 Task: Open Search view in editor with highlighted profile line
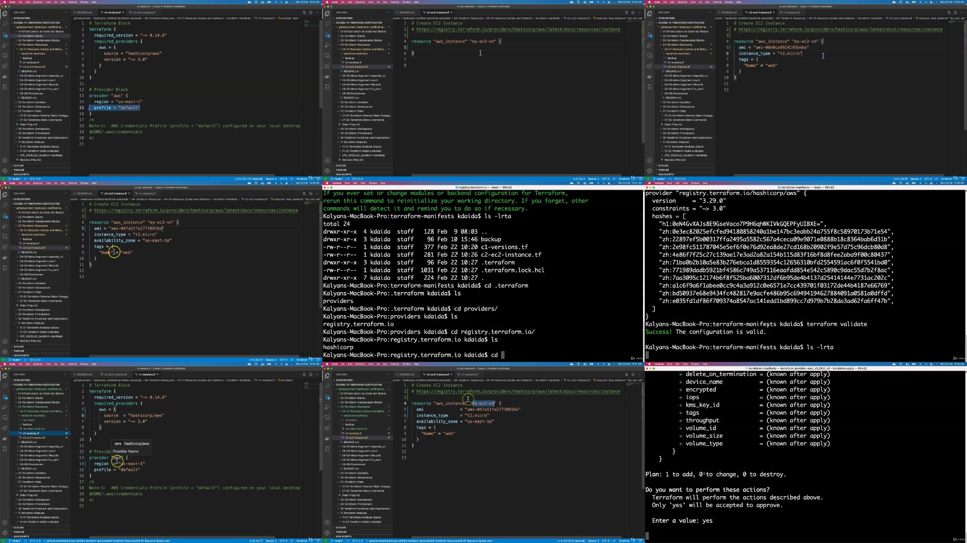5,24
